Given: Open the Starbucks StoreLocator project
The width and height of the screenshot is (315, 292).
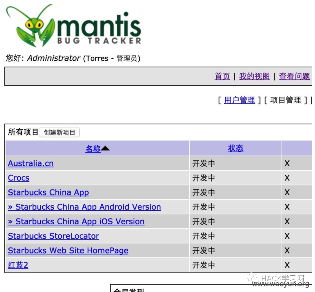Looking at the screenshot, I should pos(53,236).
